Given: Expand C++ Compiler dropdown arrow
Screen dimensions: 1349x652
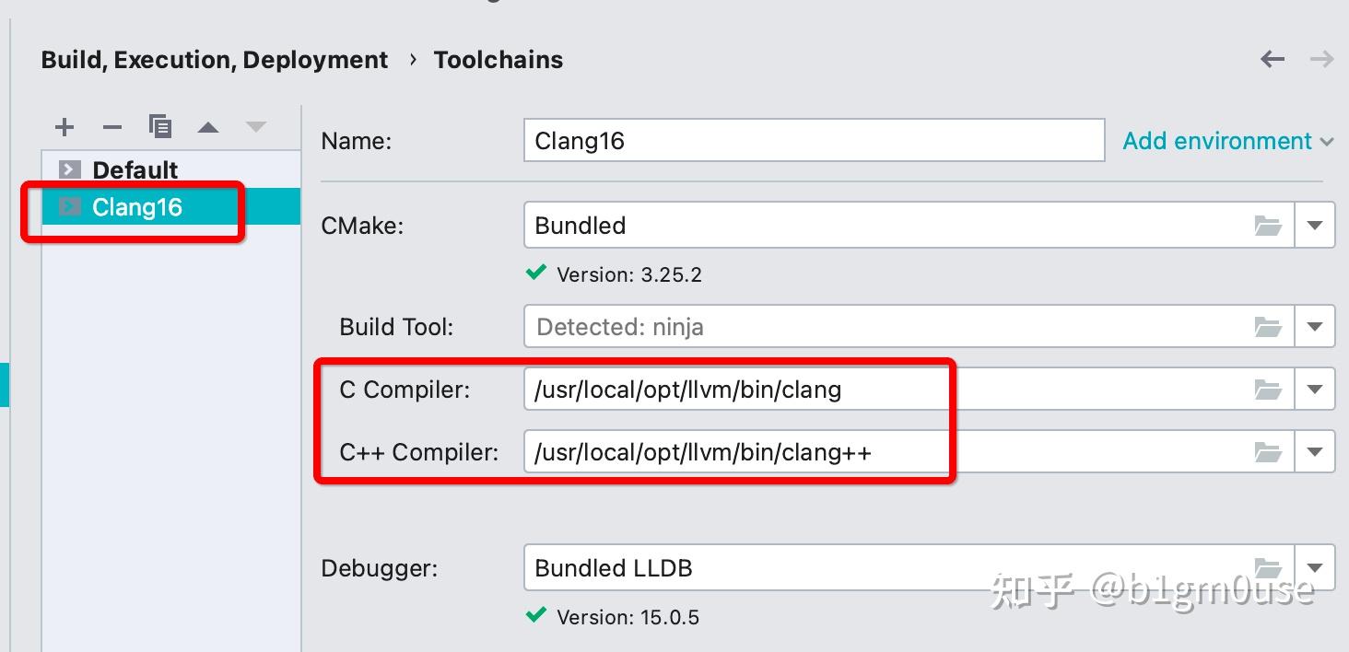Looking at the screenshot, I should [1315, 452].
